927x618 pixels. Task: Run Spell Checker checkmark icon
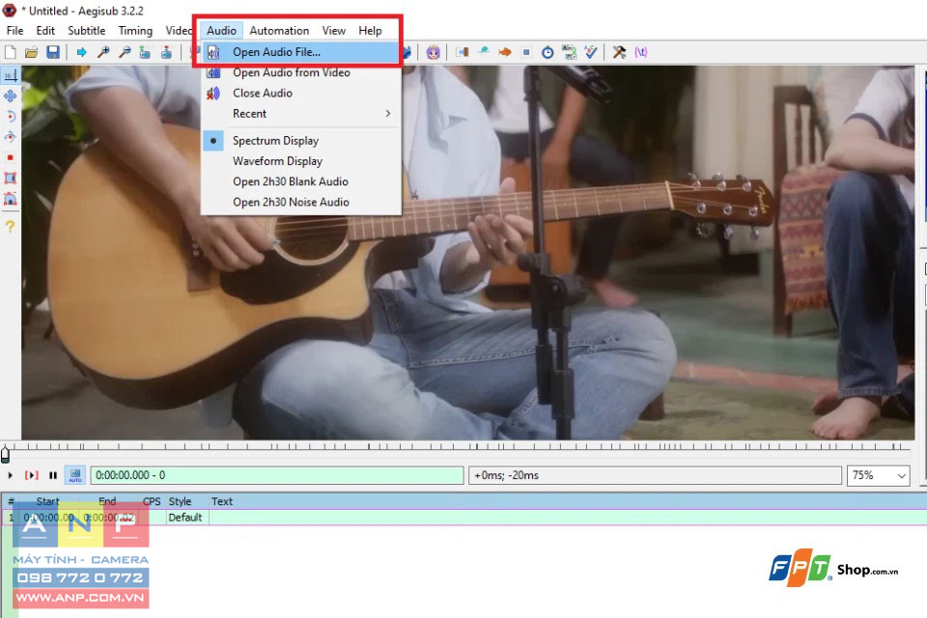coord(591,53)
